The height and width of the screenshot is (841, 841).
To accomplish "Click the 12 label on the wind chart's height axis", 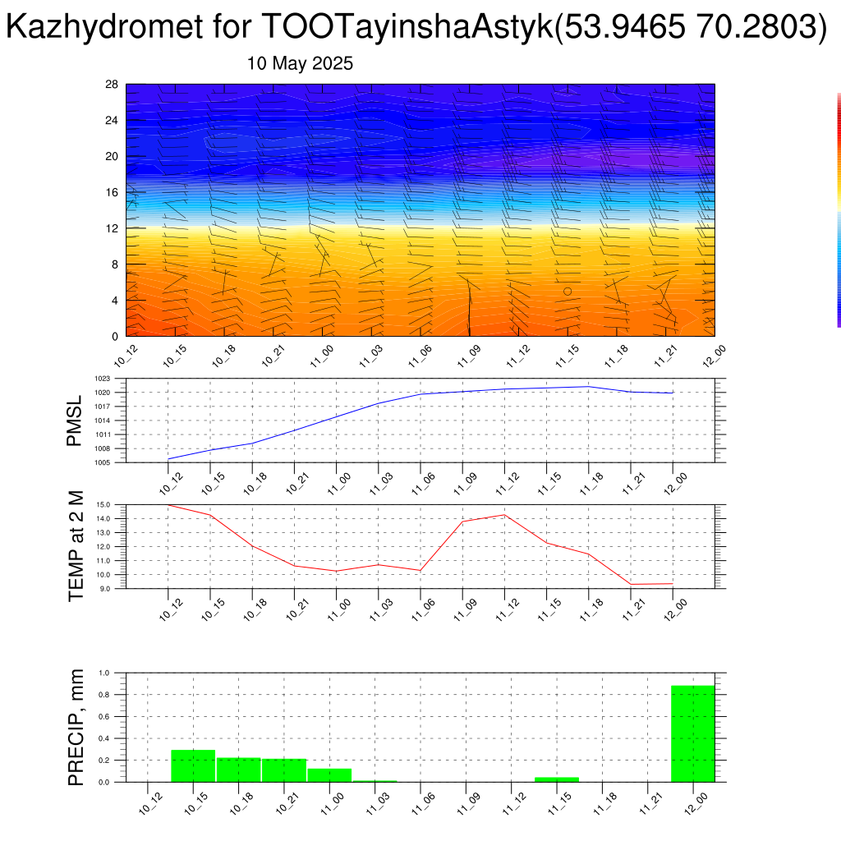I will point(112,228).
